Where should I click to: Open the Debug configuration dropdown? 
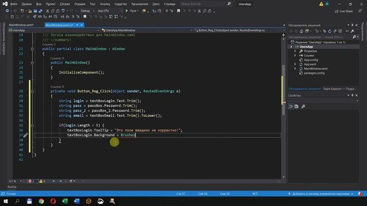(87, 11)
